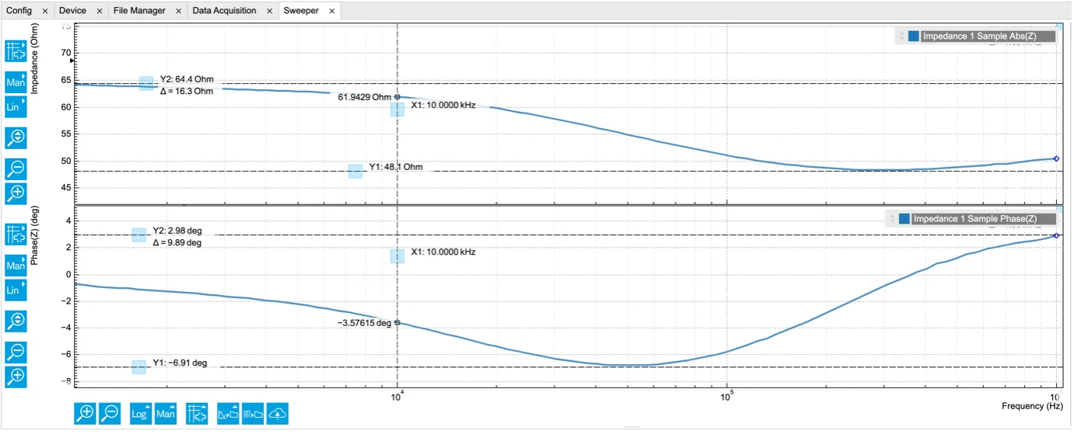The height and width of the screenshot is (434, 1074).
Task: Click the reorder arrows beside Phase(Z) legend
Action: pos(892,219)
